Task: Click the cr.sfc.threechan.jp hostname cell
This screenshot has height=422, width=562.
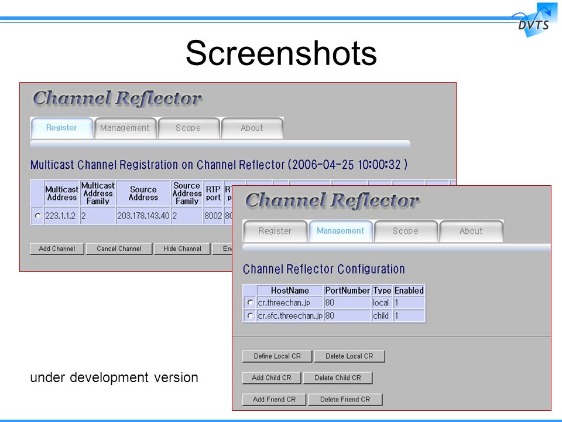Action: click(290, 316)
